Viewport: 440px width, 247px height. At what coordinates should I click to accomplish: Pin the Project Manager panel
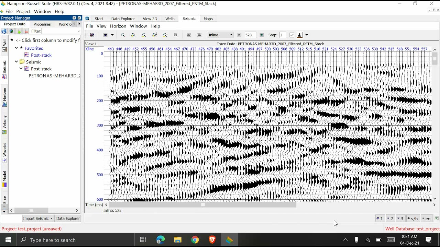(74, 18)
